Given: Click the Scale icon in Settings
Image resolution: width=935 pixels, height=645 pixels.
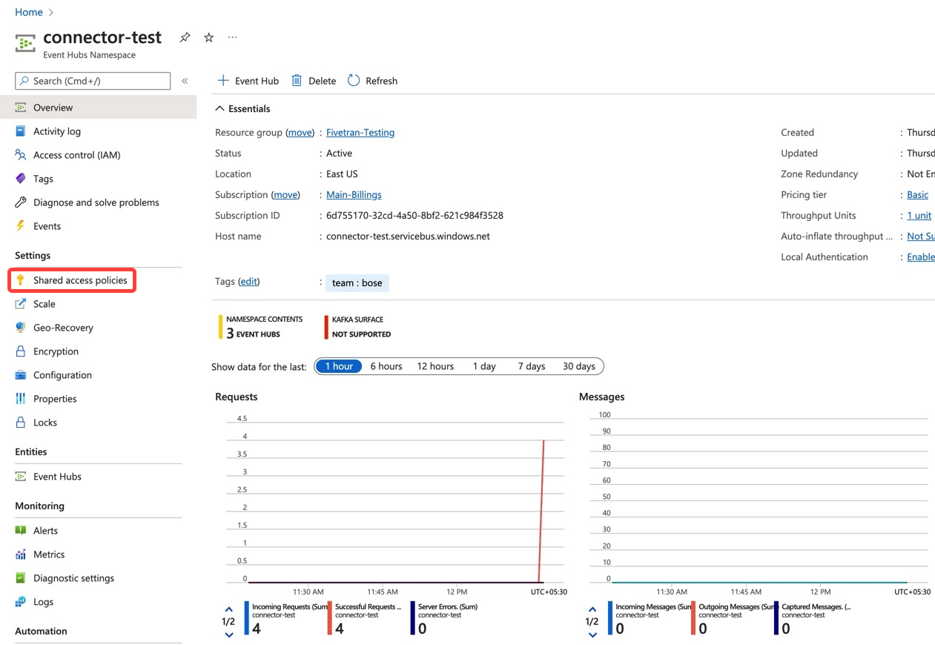Looking at the screenshot, I should pos(21,304).
